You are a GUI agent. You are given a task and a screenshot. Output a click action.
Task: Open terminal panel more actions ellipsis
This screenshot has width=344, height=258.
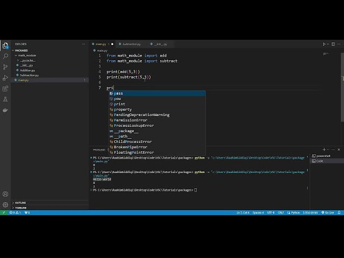pyautogui.click(x=333, y=149)
